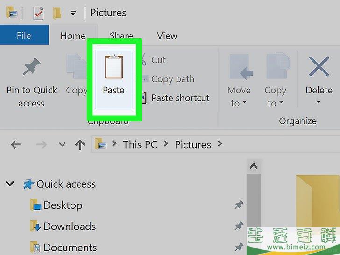Toggle the pin next to Documents

point(239,247)
